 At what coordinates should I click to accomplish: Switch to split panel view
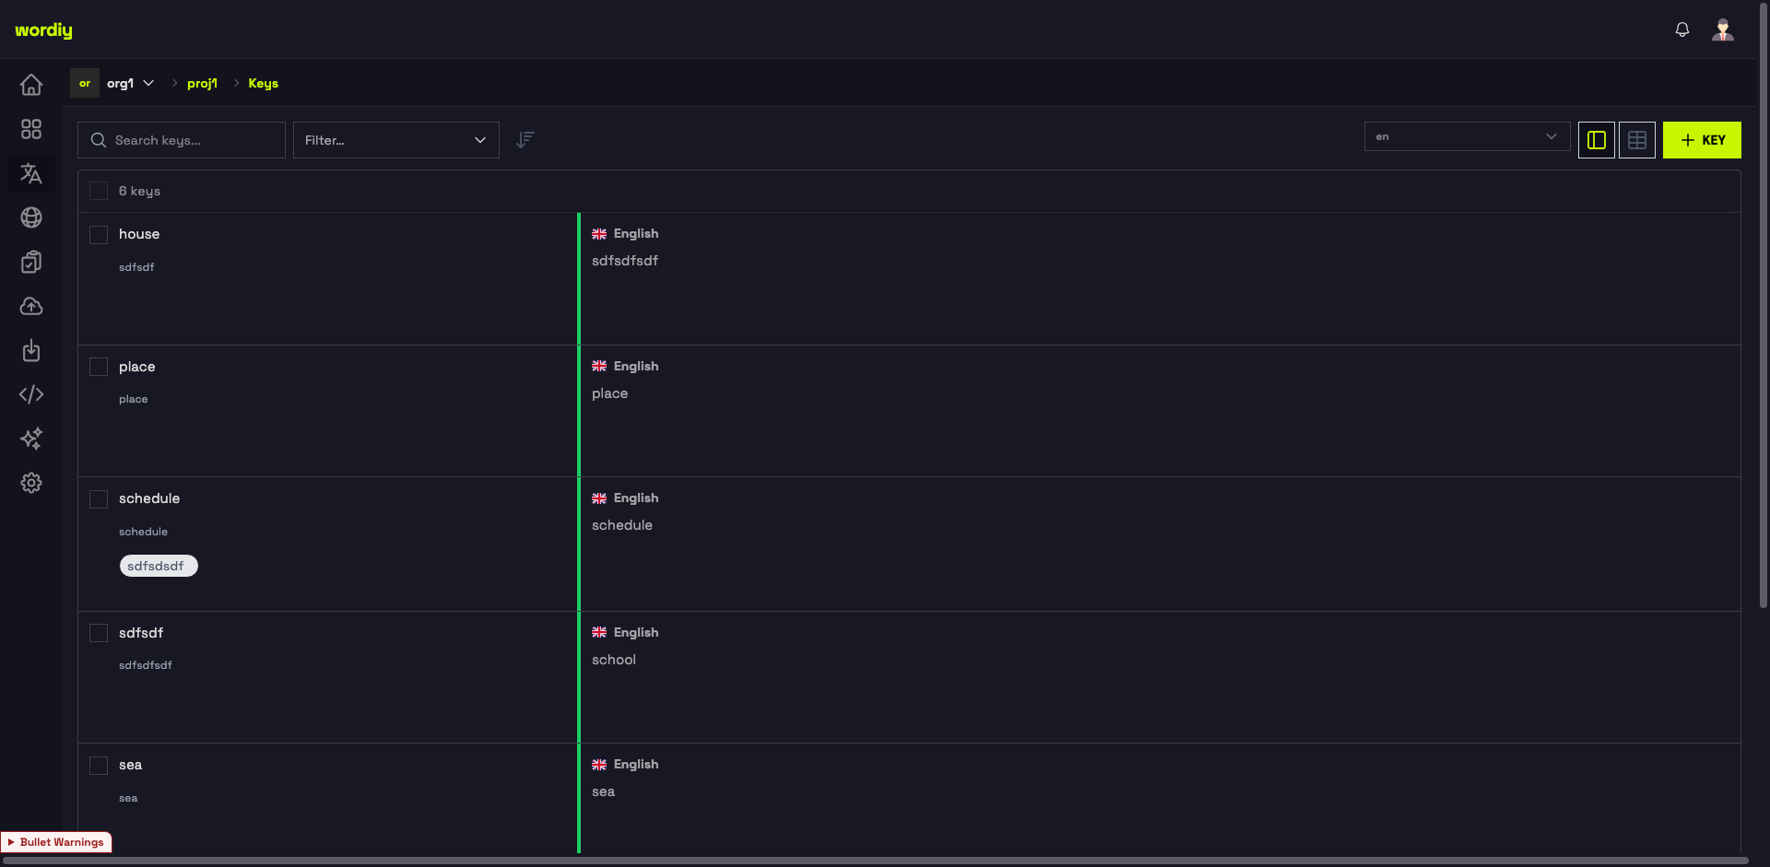pyautogui.click(x=1597, y=140)
